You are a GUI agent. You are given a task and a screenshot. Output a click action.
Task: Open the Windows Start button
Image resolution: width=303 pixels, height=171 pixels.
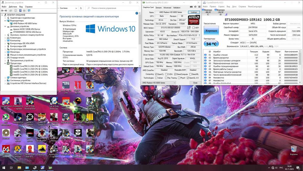tap(3, 168)
